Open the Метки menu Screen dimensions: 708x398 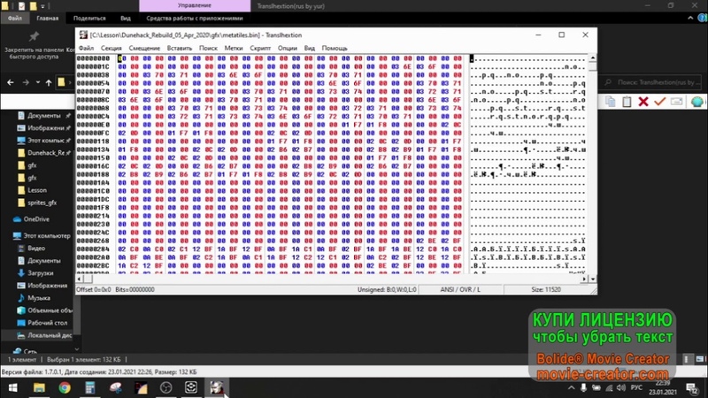(x=234, y=48)
